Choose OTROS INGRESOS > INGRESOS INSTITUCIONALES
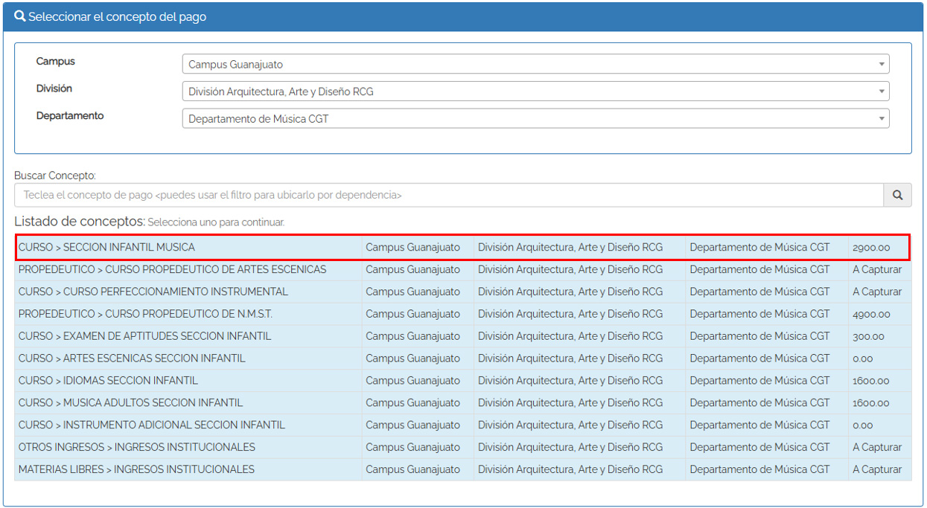The image size is (927, 508). [136, 448]
